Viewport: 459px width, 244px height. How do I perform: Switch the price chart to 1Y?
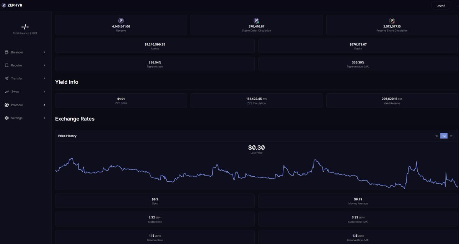(451, 136)
